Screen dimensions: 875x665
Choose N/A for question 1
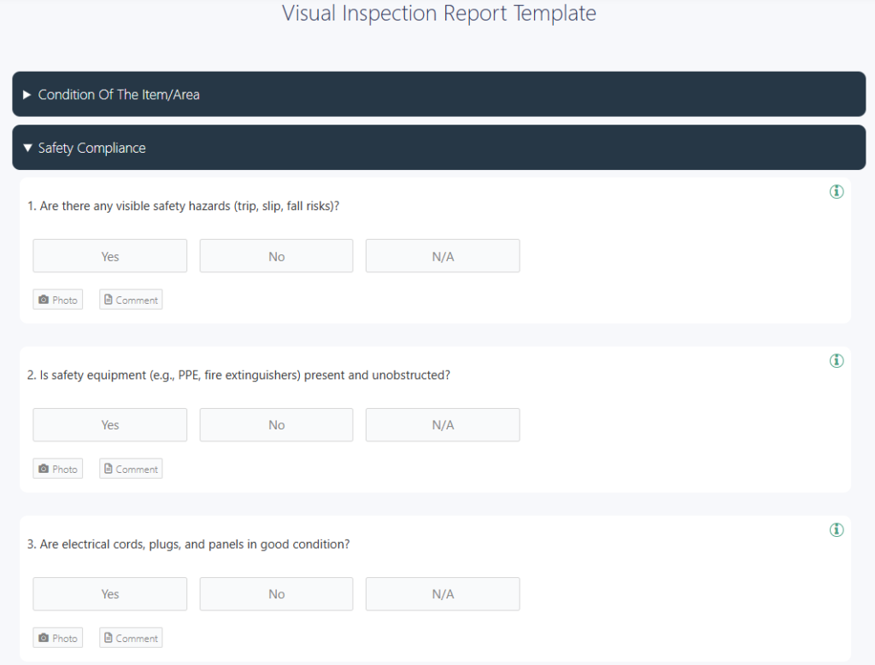click(442, 255)
